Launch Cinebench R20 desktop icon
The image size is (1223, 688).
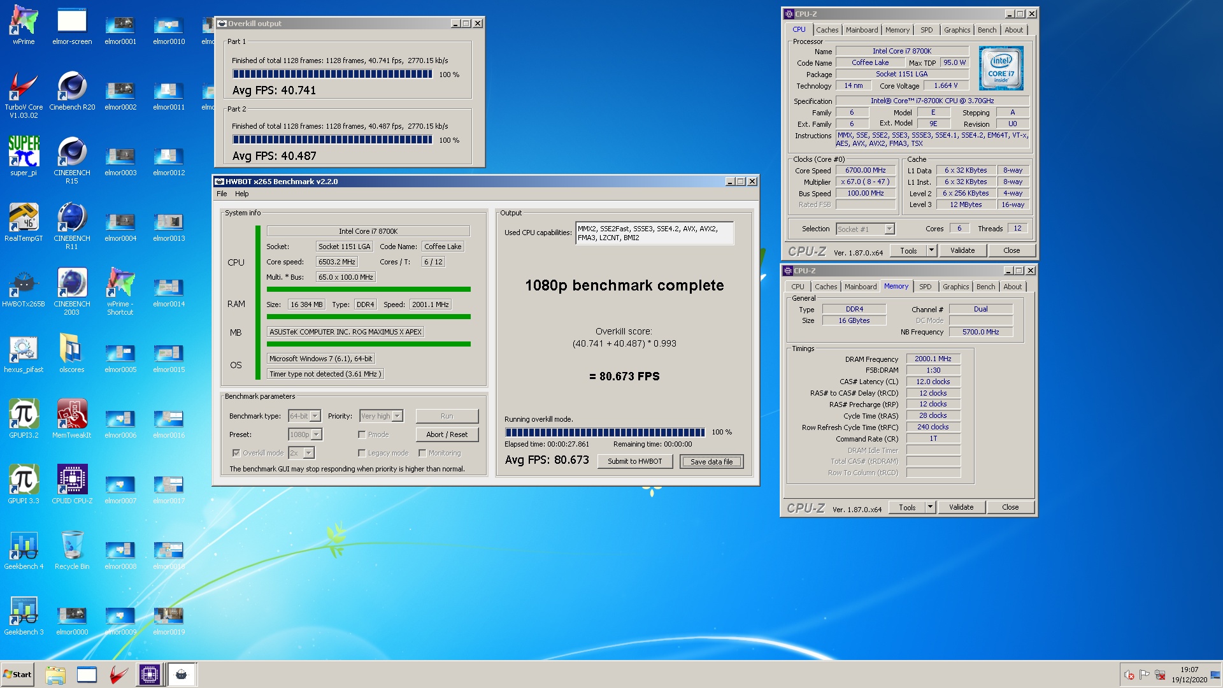click(x=72, y=90)
